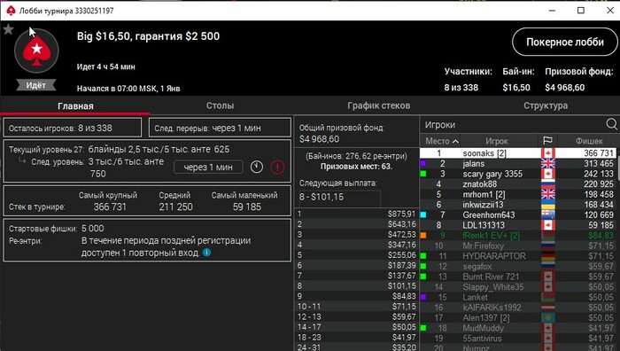
Task: Open player search magnifier icon
Action: pyautogui.click(x=611, y=125)
